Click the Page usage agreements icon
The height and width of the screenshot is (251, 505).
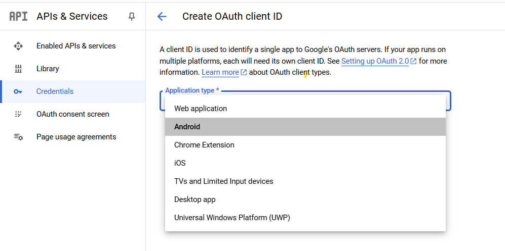18,137
